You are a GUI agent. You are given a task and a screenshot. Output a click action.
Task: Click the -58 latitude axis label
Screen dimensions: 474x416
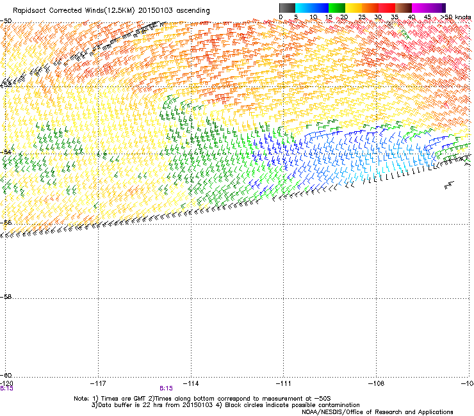coord(6,297)
